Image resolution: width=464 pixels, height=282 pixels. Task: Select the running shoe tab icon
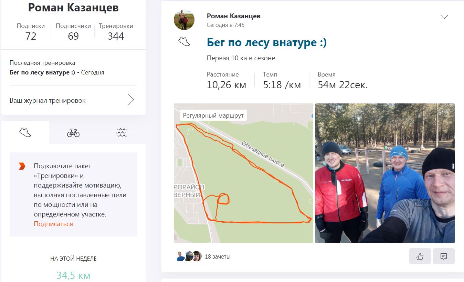tap(25, 132)
